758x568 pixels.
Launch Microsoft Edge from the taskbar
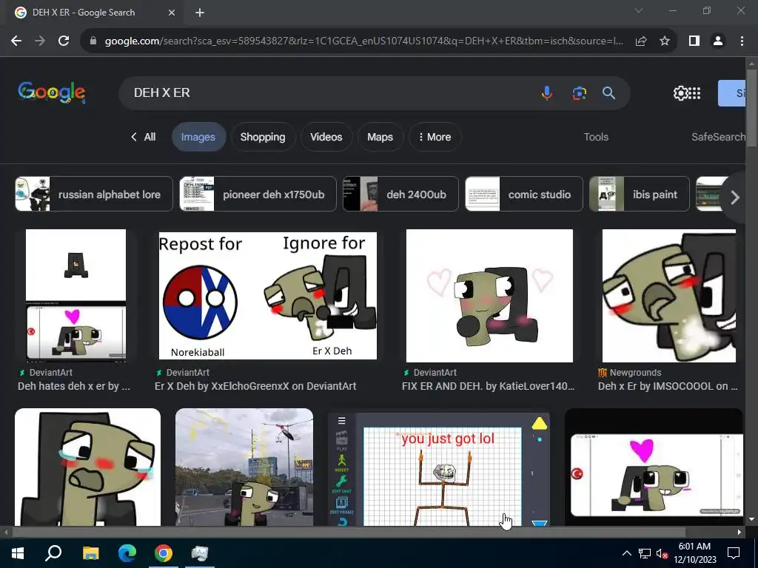[127, 553]
